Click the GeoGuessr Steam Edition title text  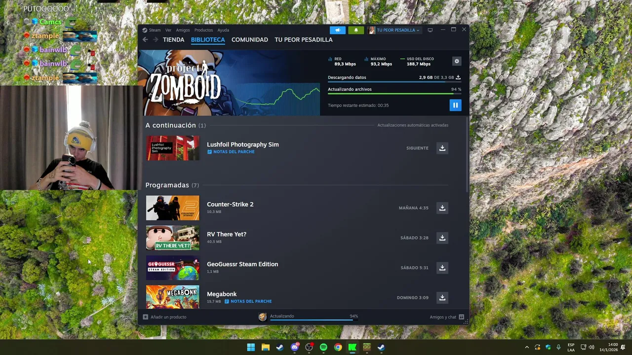pos(242,264)
